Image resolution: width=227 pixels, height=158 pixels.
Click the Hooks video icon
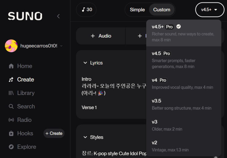[11, 133]
